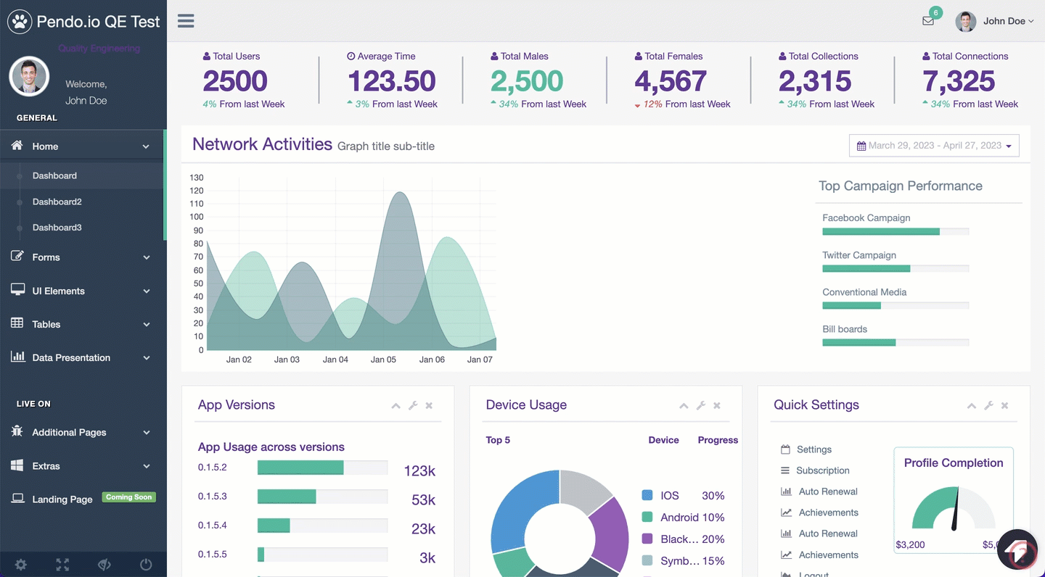1045x577 pixels.
Task: Click the Additional Pages bug icon
Action: [x=17, y=431]
